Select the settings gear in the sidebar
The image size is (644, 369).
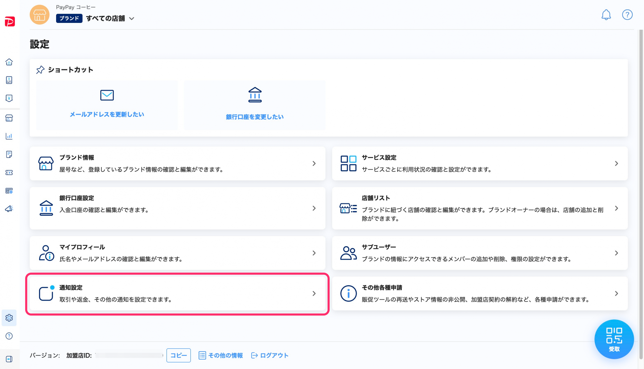[9, 318]
